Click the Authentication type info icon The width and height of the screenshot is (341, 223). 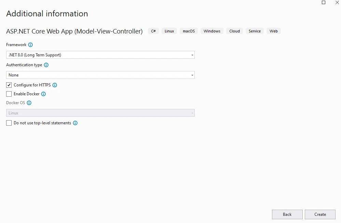[46, 65]
